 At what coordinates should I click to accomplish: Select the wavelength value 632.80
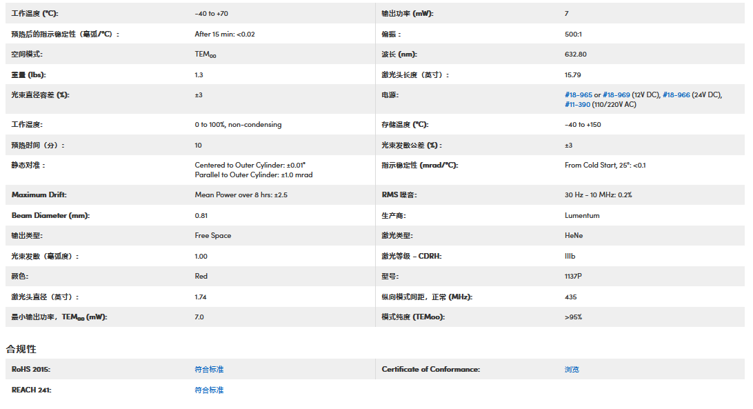point(576,54)
